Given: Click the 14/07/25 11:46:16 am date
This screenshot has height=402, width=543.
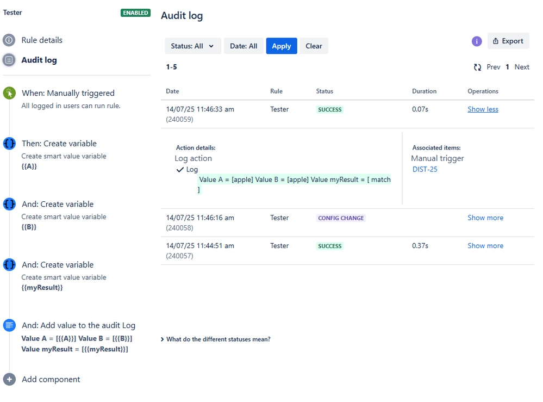Looking at the screenshot, I should click(x=200, y=218).
